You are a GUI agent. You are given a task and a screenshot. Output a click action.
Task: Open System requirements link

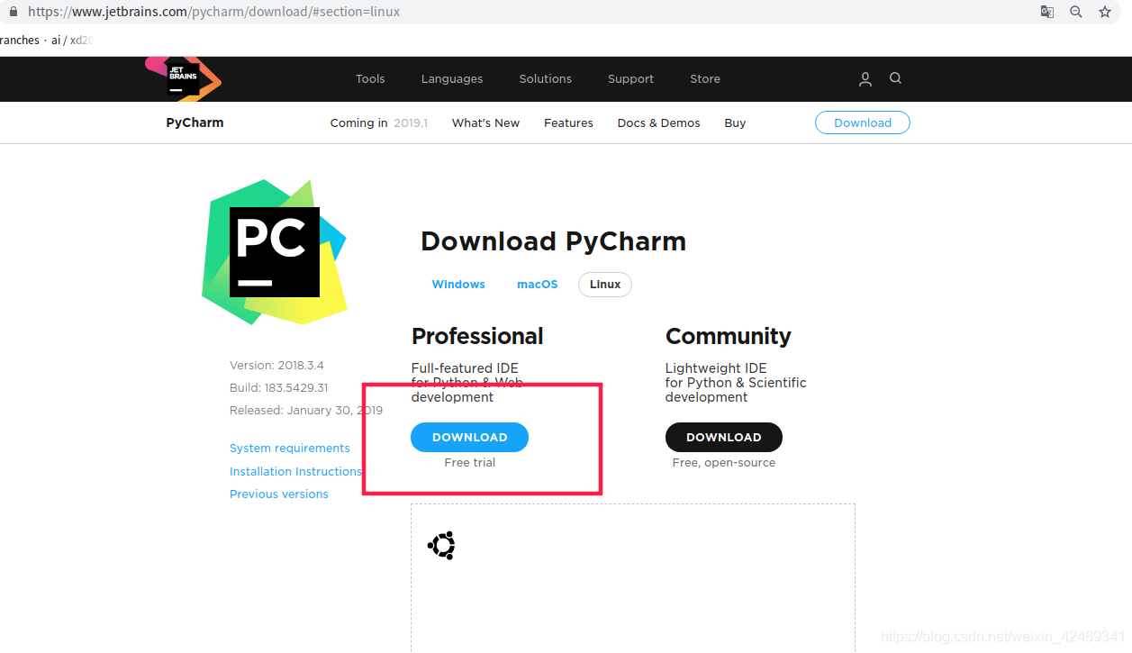[x=290, y=449]
